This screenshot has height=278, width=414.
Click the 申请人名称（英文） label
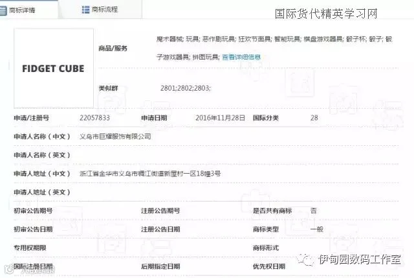tap(42, 155)
